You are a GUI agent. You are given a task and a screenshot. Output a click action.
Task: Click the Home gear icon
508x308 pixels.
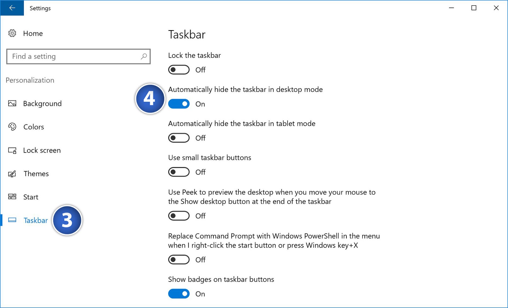pyautogui.click(x=12, y=33)
